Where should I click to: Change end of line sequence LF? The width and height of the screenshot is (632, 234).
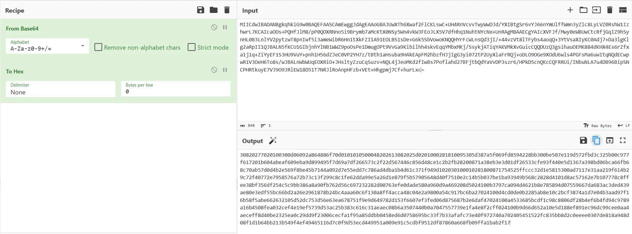tap(624, 125)
